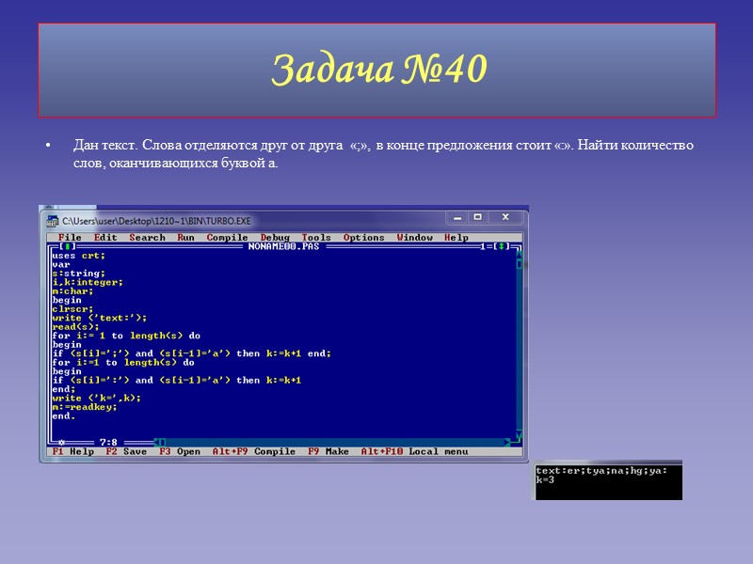Click the NONAME00.PAS window title

pyautogui.click(x=284, y=246)
